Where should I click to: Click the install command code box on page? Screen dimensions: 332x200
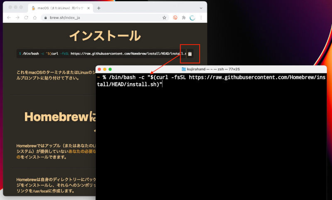click(105, 54)
